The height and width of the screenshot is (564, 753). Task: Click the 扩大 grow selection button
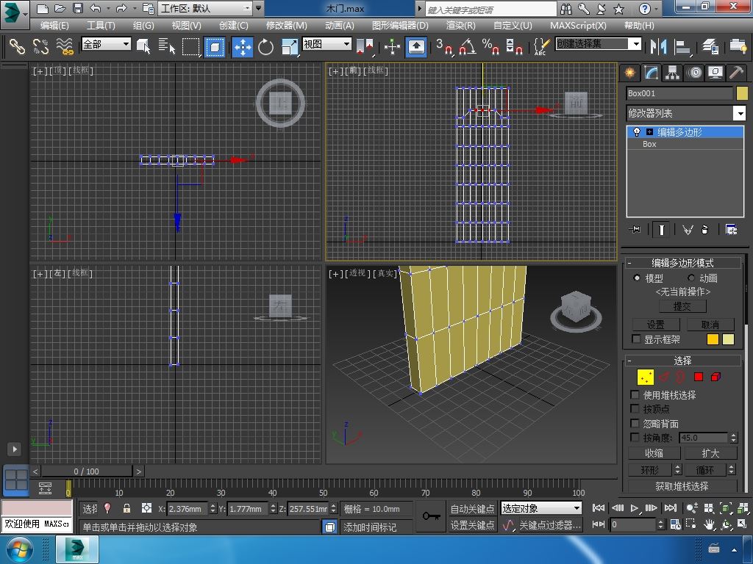point(710,453)
